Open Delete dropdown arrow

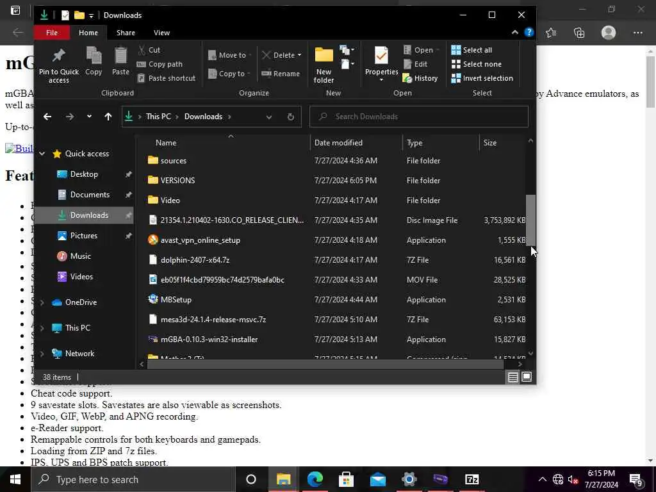pos(299,55)
